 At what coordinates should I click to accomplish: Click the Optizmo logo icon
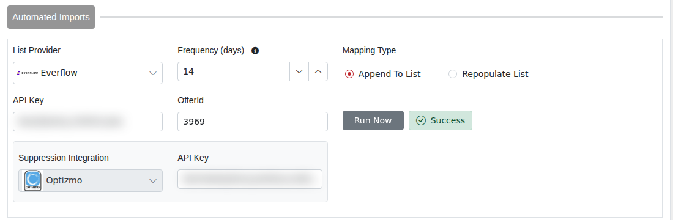[x=33, y=180]
